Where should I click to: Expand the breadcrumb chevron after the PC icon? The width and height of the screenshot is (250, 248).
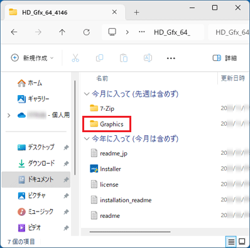coord(127,32)
